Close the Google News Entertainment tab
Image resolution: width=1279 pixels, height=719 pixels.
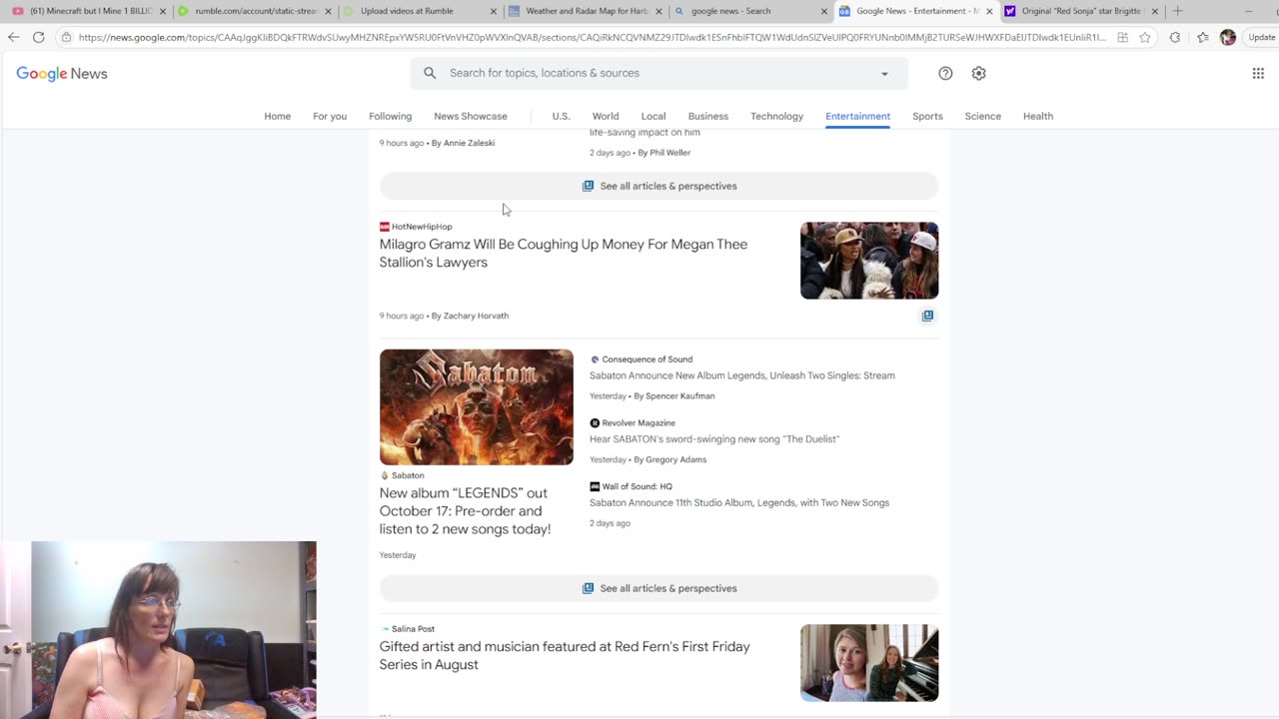point(990,11)
